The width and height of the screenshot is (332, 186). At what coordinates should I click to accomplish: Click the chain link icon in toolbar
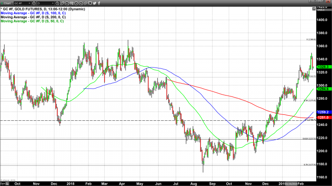(85, 3)
